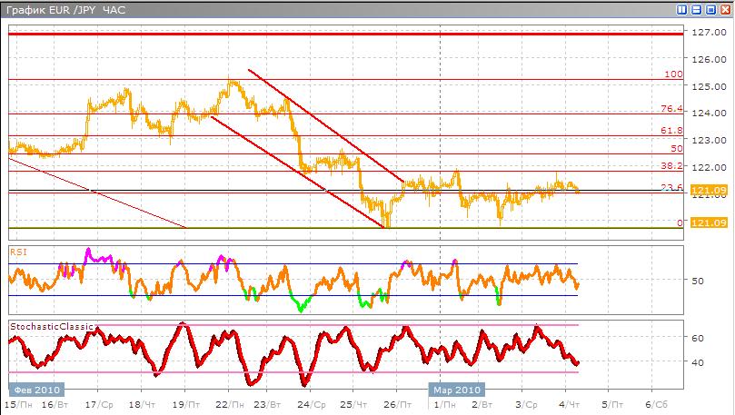Click the Fibonacci 100 level label
Viewport: 735px width, 415px height.
coord(673,74)
